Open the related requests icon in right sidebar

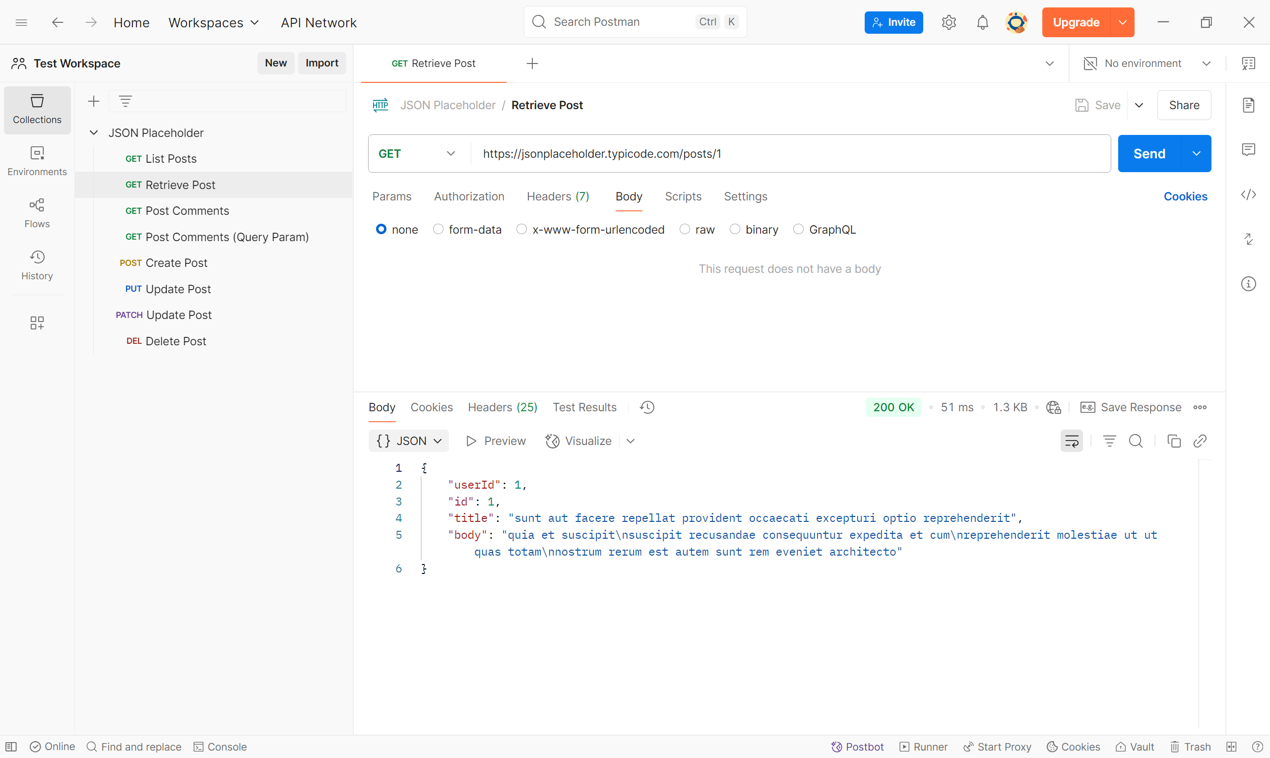coord(1249,239)
